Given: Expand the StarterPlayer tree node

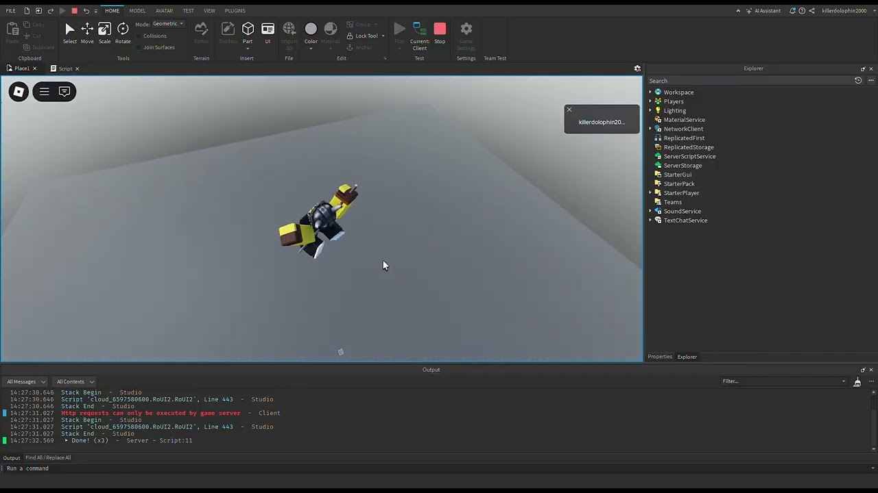Looking at the screenshot, I should coord(650,193).
